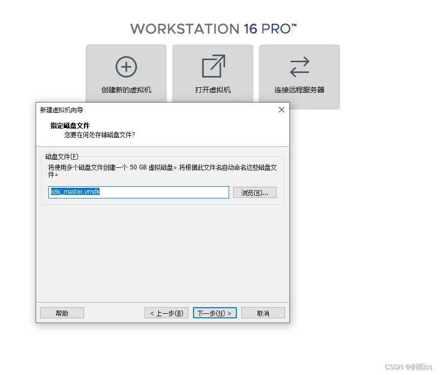
Task: Click the 新建虚拟机向导 dialog title bar
Action: (x=153, y=110)
